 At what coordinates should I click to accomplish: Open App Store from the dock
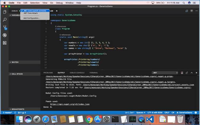(x=98, y=119)
